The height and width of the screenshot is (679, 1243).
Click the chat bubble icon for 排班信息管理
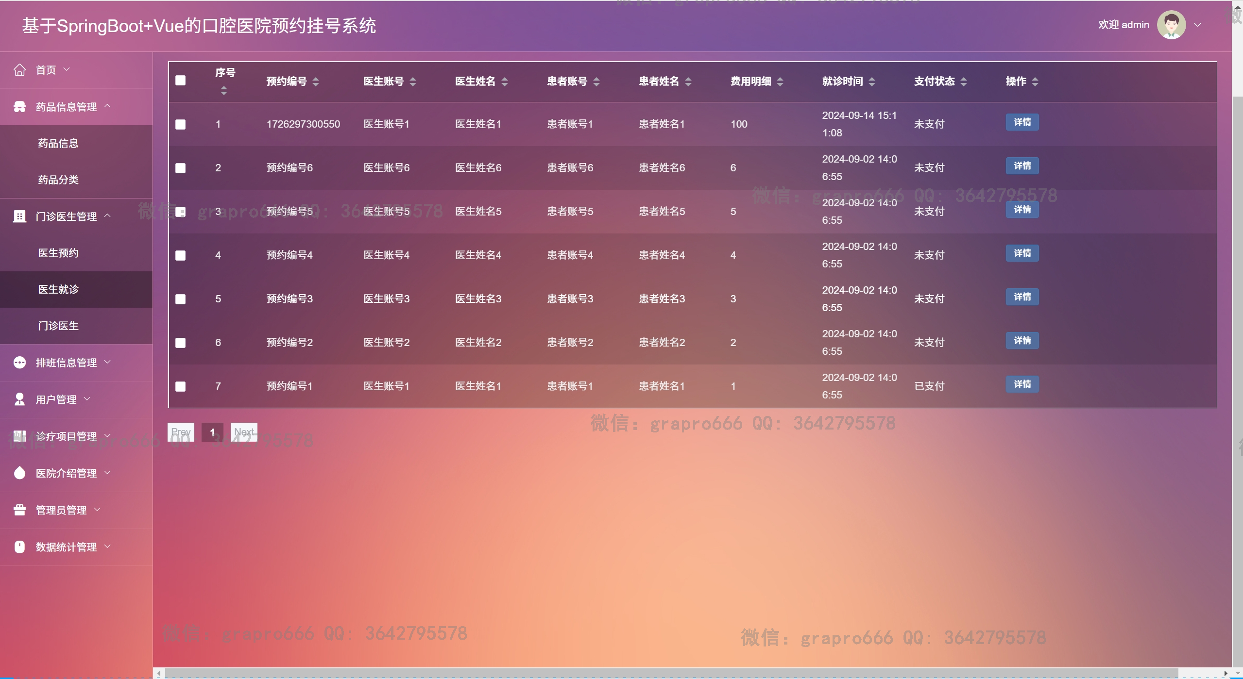point(19,363)
